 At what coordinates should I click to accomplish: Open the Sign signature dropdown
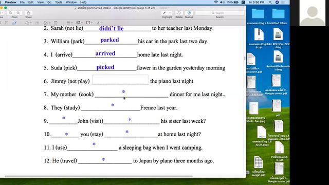pyautogui.click(x=47, y=23)
